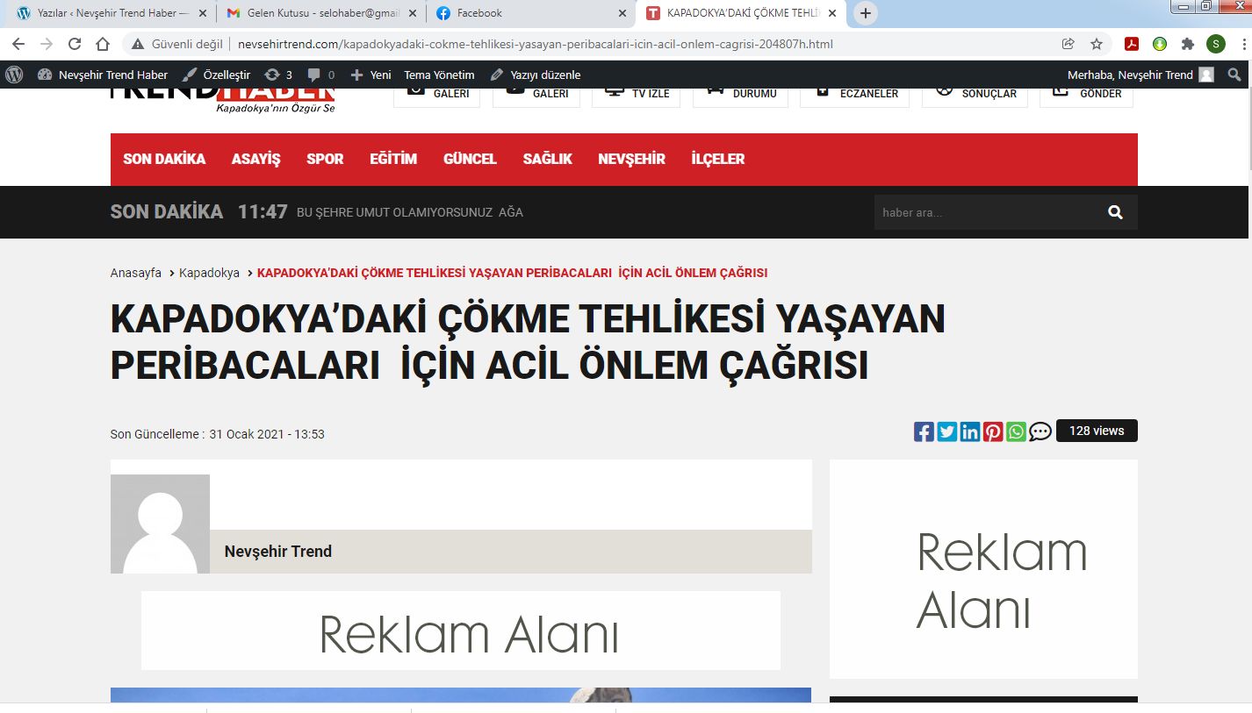Share via WhatsApp icon
This screenshot has width=1252, height=713.
(x=1016, y=431)
